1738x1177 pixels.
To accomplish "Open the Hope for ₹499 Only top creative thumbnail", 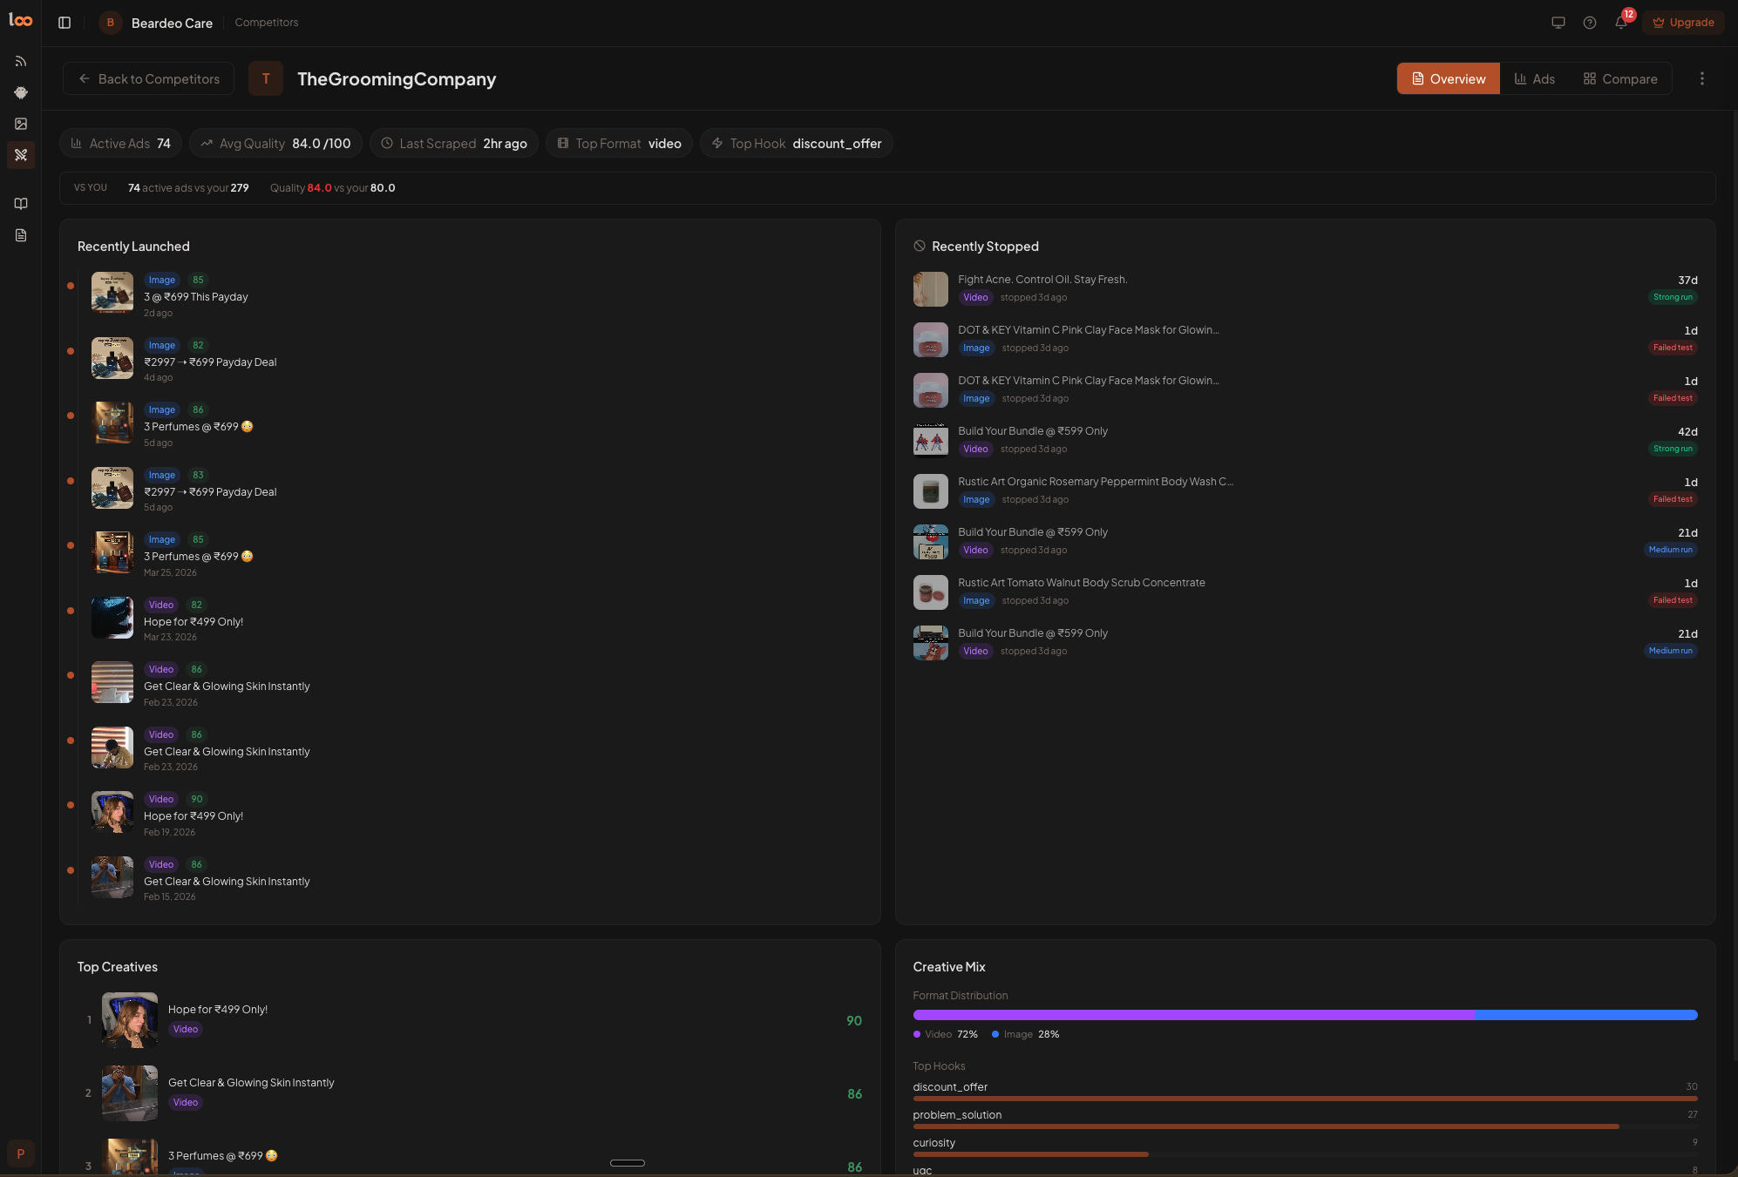I will tap(130, 1019).
